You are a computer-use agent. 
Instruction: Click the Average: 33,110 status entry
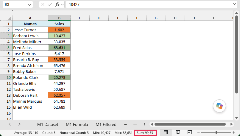pos(26,133)
